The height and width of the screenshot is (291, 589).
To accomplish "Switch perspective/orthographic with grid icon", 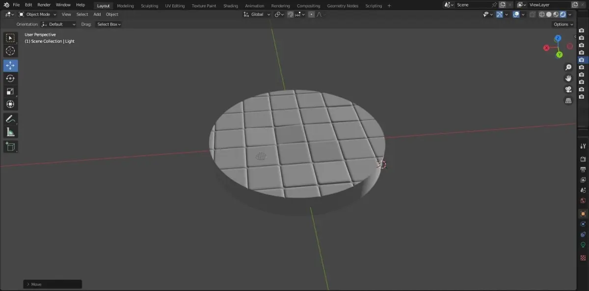I will (568, 101).
